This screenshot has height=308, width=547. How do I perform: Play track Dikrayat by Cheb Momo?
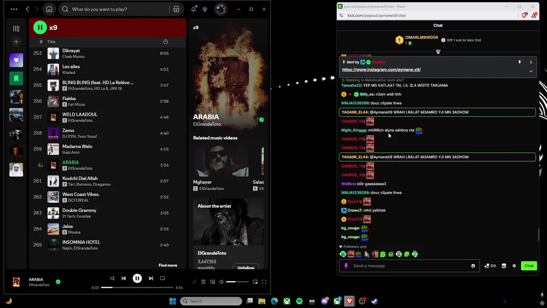point(107,53)
